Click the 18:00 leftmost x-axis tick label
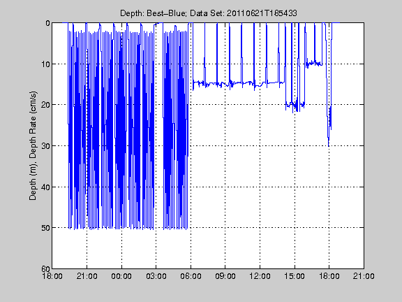The height and width of the screenshot is (302, 402). coord(52,276)
